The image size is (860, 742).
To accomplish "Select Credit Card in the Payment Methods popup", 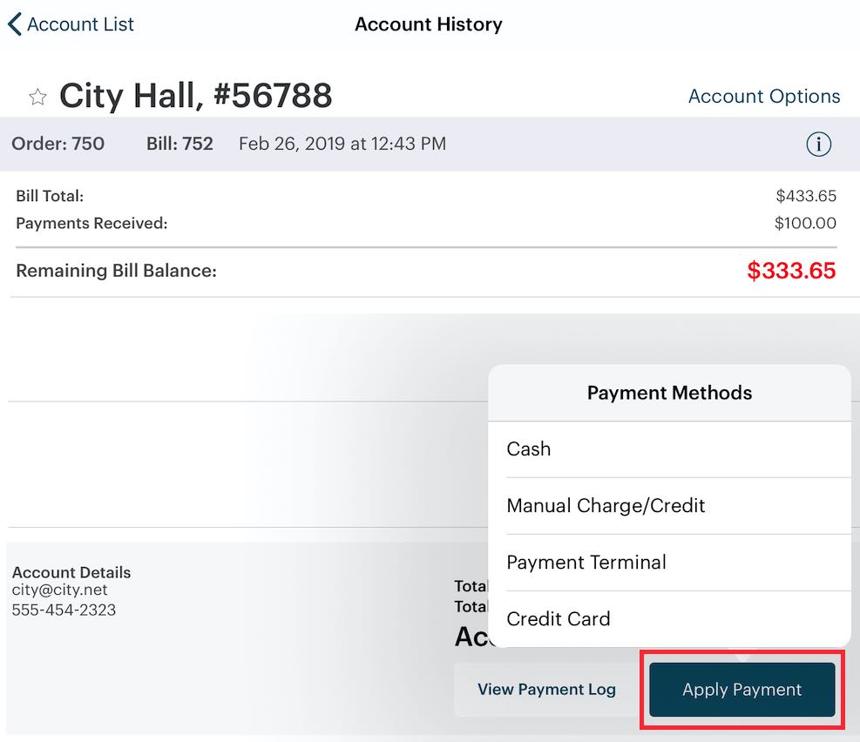I will [x=558, y=618].
